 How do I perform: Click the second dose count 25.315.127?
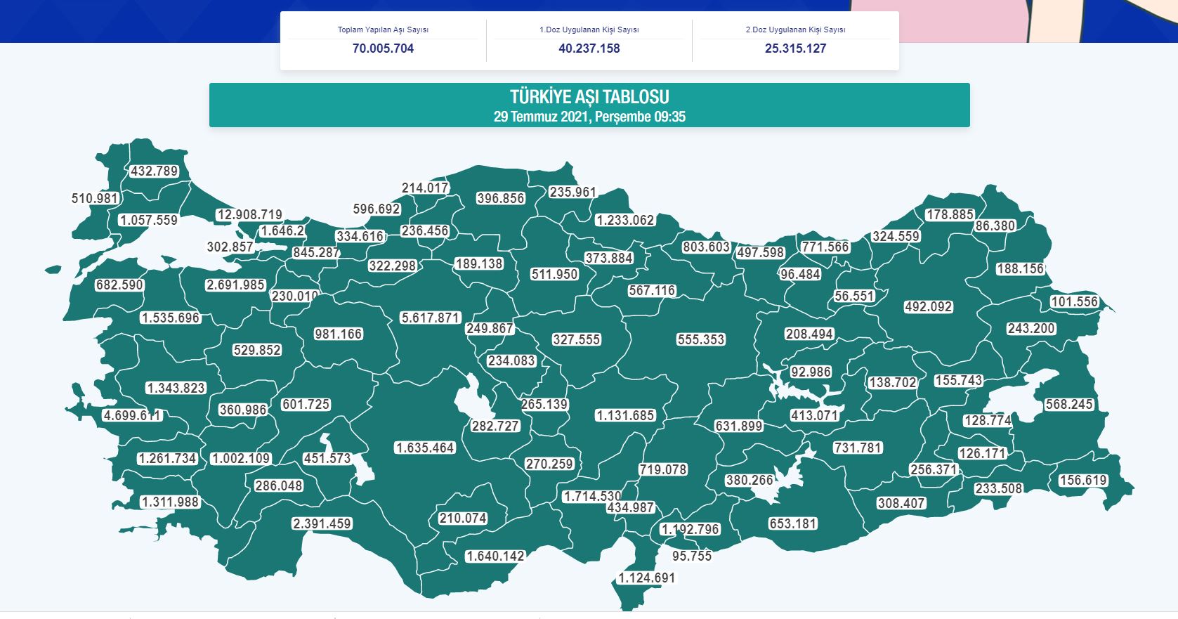(795, 48)
